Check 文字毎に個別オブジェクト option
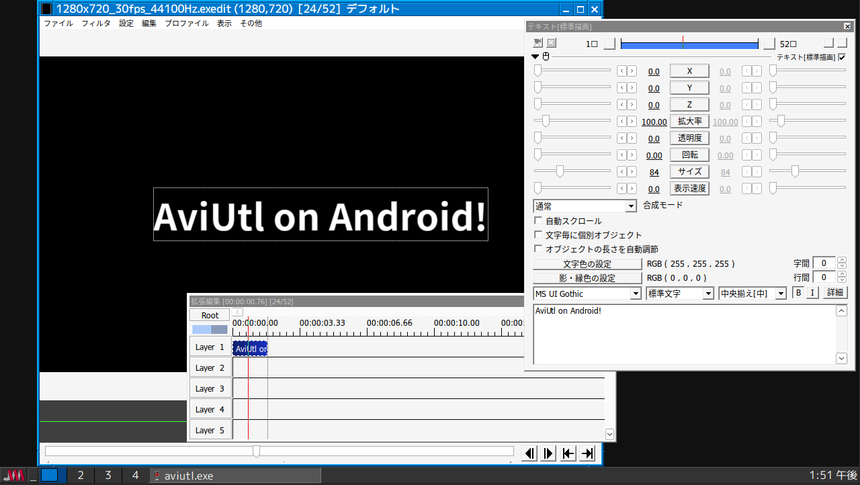This screenshot has width=860, height=485. (538, 234)
